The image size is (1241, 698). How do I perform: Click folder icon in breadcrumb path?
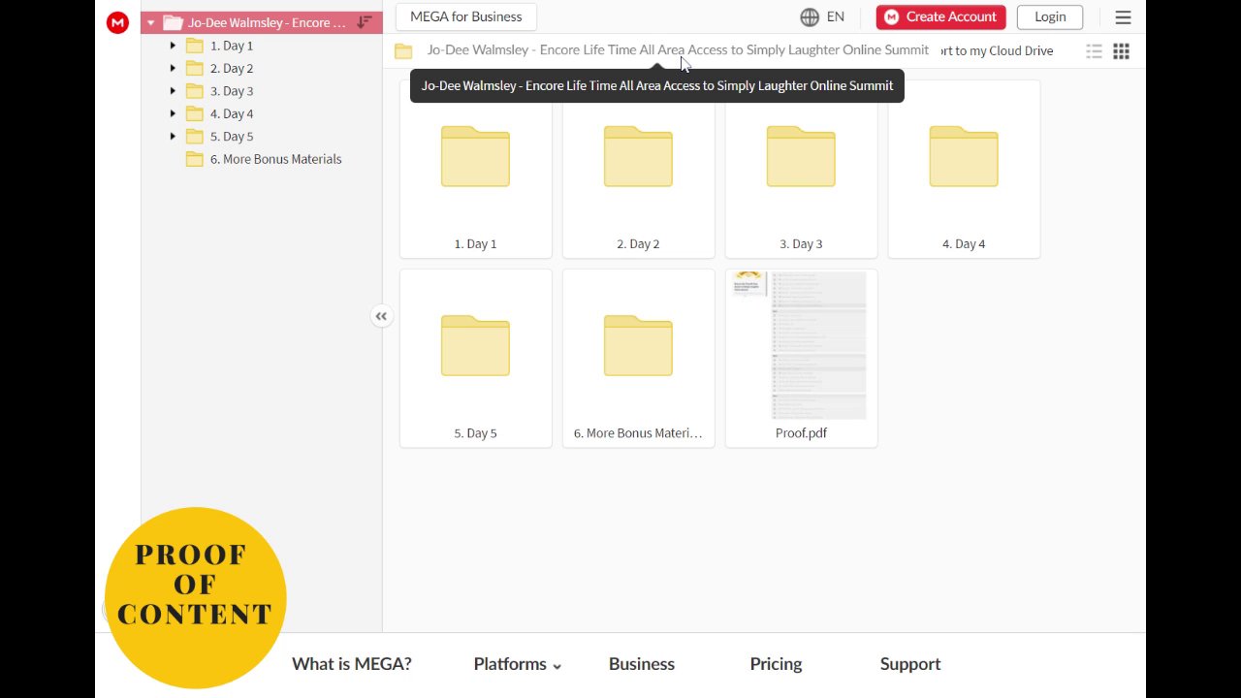click(403, 51)
